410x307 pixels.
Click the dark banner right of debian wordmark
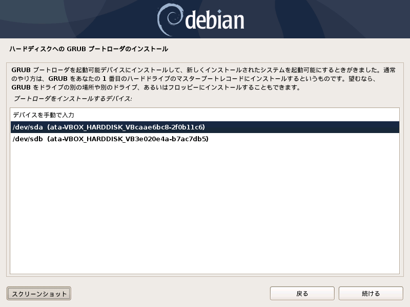pyautogui.click(x=327, y=19)
